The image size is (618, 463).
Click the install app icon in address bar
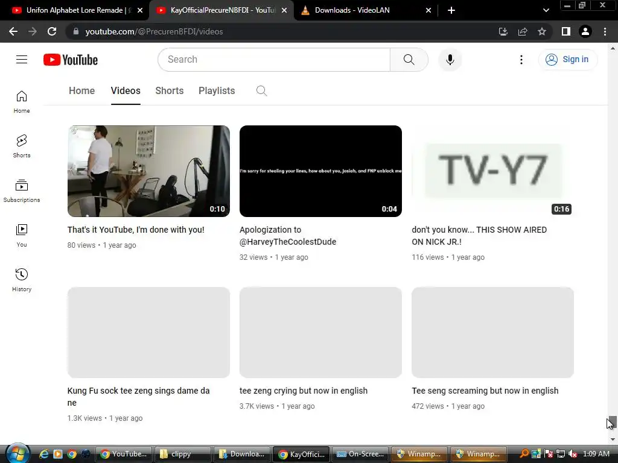pyautogui.click(x=503, y=31)
